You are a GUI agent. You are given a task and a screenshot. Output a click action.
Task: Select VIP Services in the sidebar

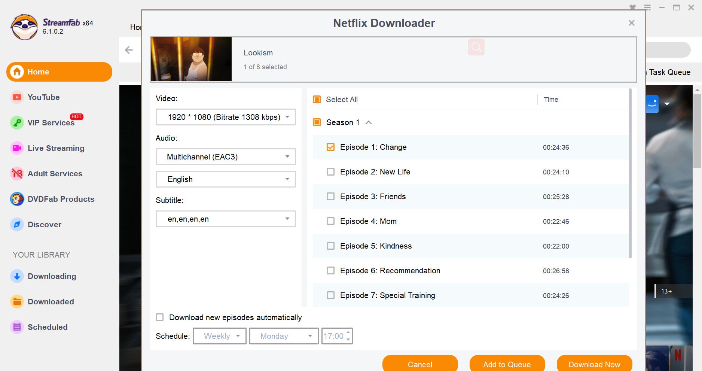(x=51, y=122)
